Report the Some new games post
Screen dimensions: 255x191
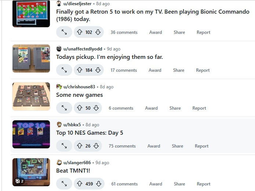(199, 108)
